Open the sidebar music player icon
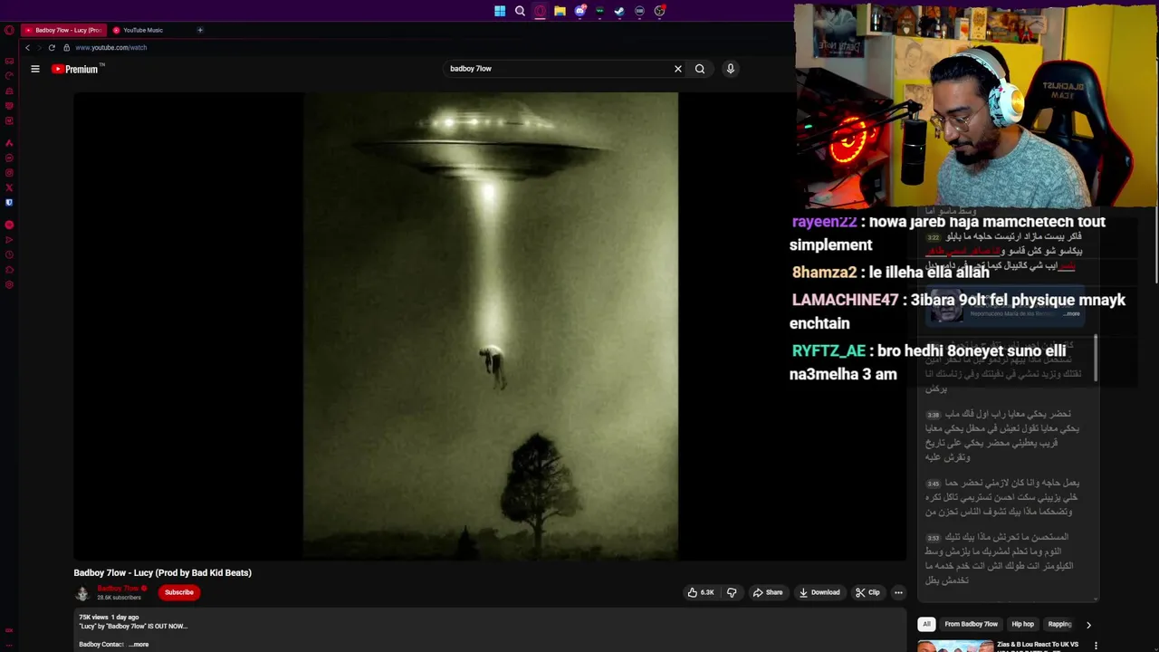This screenshot has width=1159, height=652. pos(9,224)
